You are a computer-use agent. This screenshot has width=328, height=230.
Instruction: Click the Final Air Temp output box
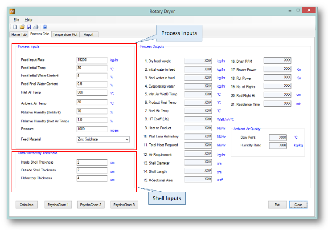(x=198, y=110)
